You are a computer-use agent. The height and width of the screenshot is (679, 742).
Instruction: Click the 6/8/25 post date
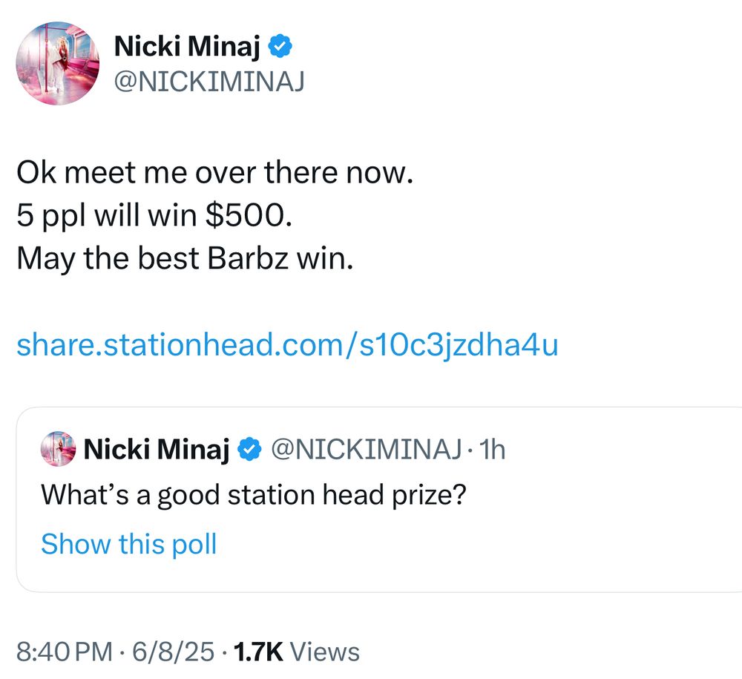[173, 652]
